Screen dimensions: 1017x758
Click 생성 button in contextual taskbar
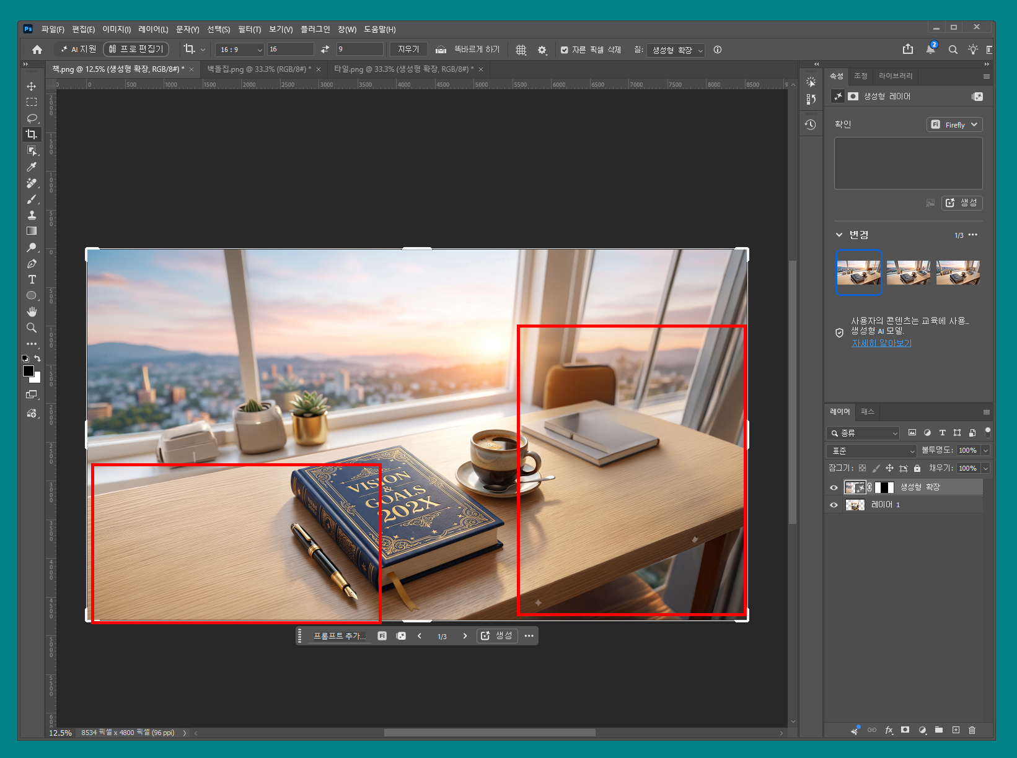[497, 635]
